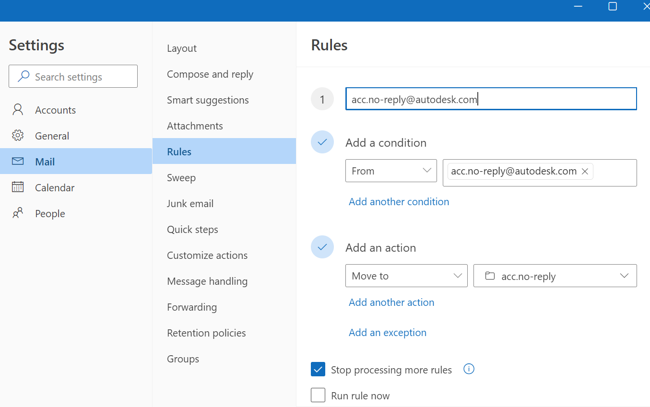Remove the acc.no-reply@autodesk.com condition chip

(x=585, y=171)
